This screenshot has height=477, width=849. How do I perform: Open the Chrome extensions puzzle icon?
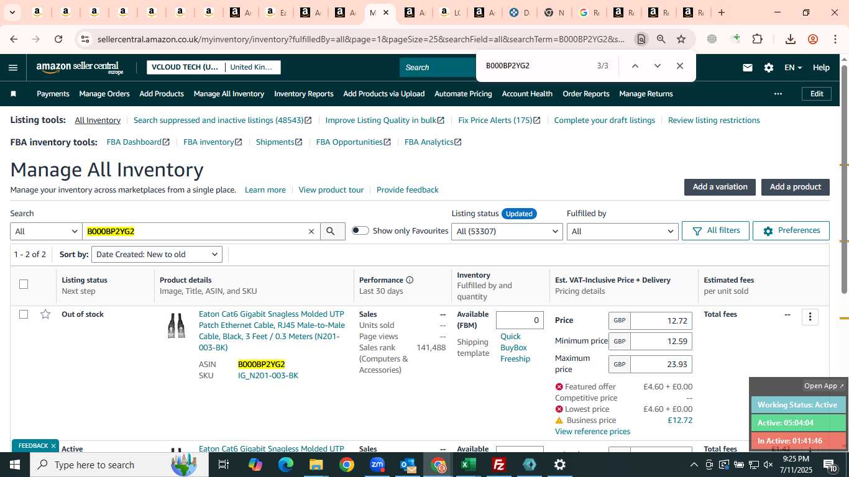click(x=757, y=39)
